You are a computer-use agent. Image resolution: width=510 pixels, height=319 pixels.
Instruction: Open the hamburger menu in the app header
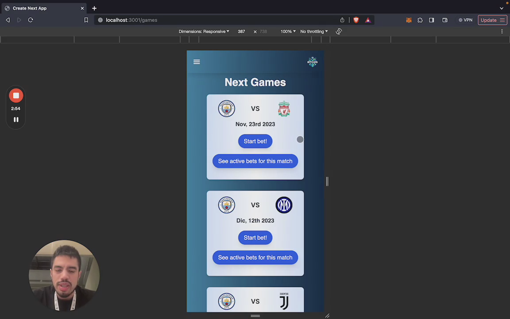coord(197,62)
